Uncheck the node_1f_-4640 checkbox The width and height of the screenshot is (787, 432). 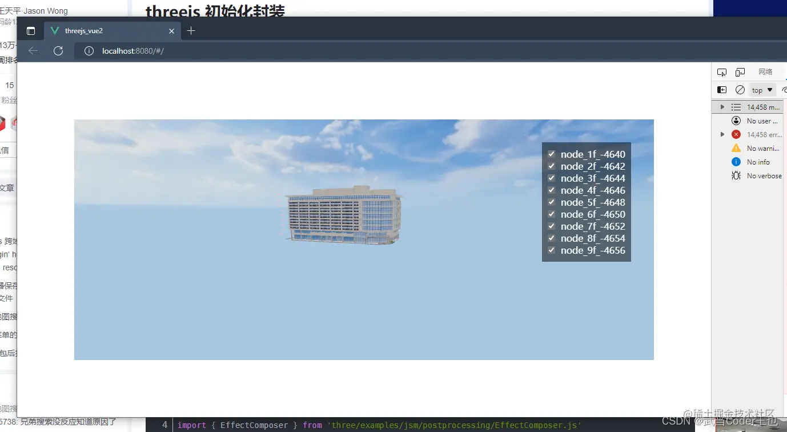click(552, 154)
